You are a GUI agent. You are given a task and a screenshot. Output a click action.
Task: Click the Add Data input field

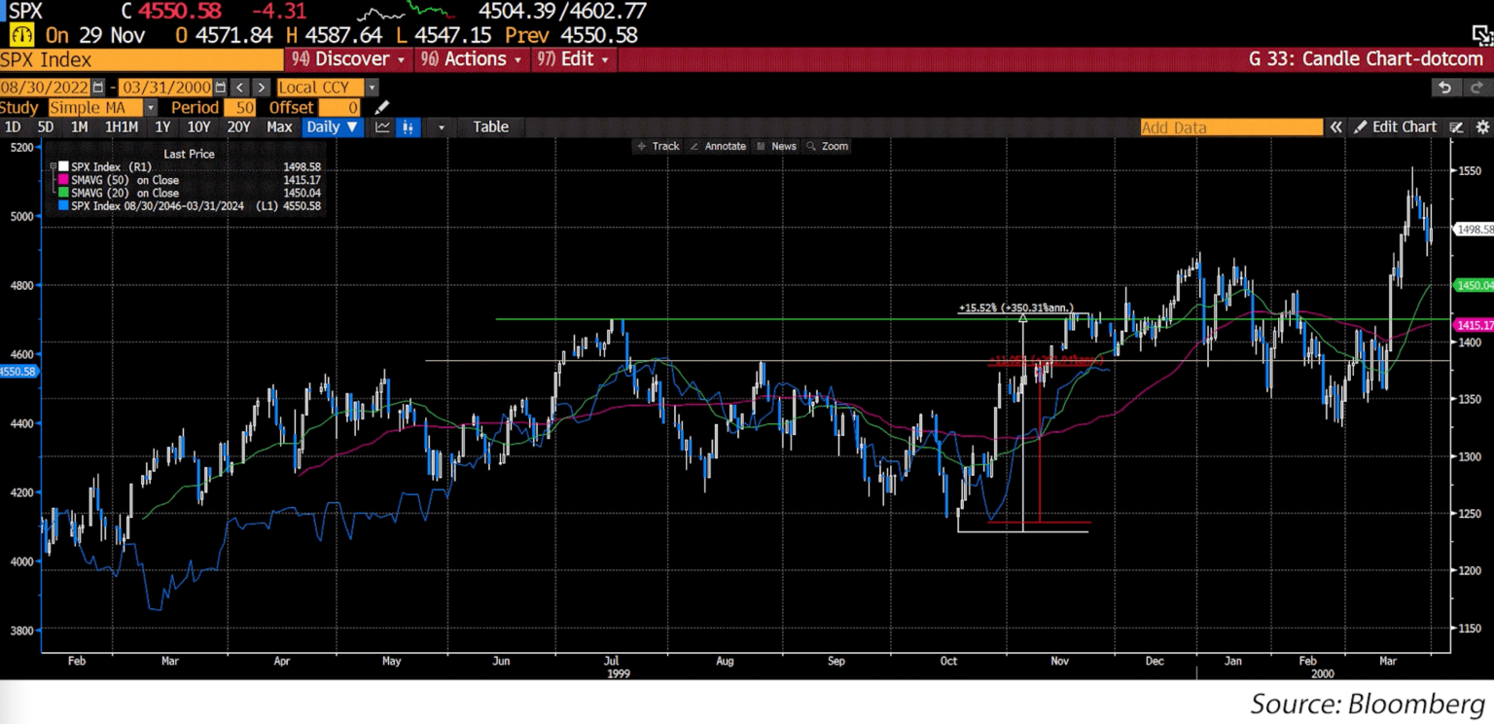tap(1230, 127)
